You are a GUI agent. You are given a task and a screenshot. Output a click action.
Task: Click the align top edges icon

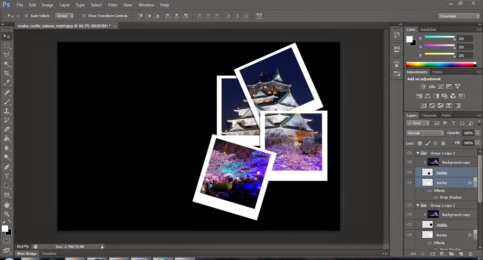point(140,16)
